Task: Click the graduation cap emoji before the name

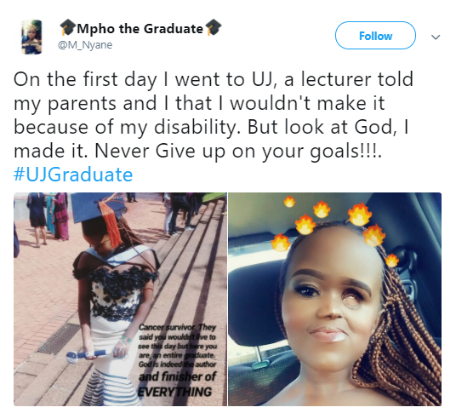Action: point(68,27)
